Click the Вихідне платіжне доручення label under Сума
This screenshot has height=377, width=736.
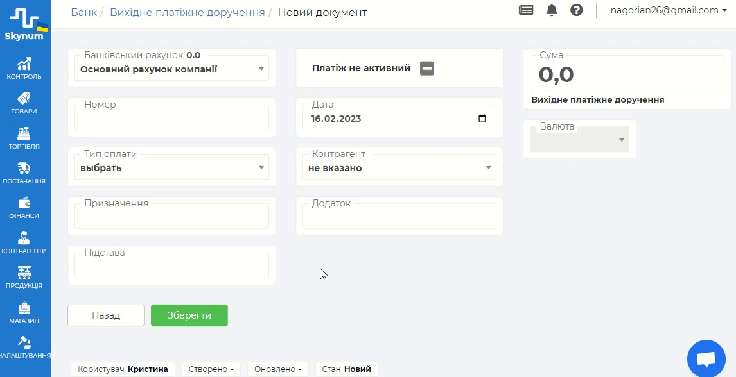click(597, 100)
